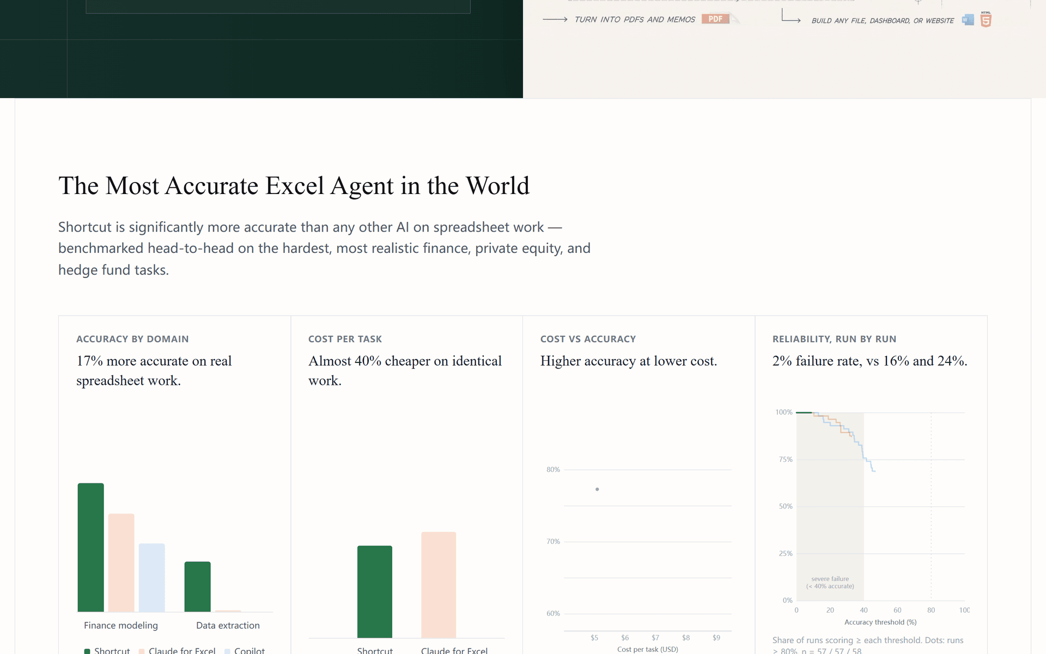Click the light blue Copilot Finance modeling bar

pyautogui.click(x=151, y=578)
